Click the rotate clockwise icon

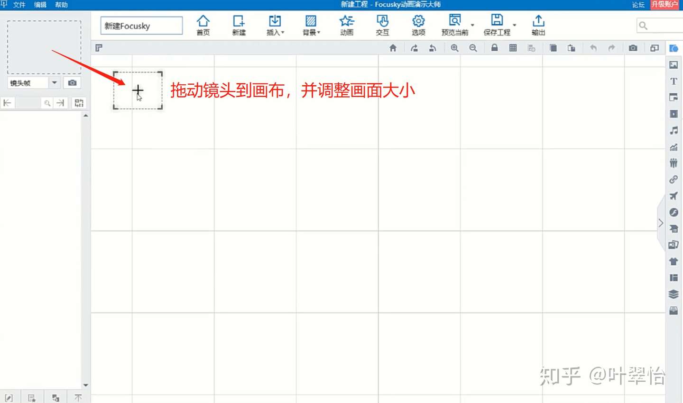click(x=414, y=48)
